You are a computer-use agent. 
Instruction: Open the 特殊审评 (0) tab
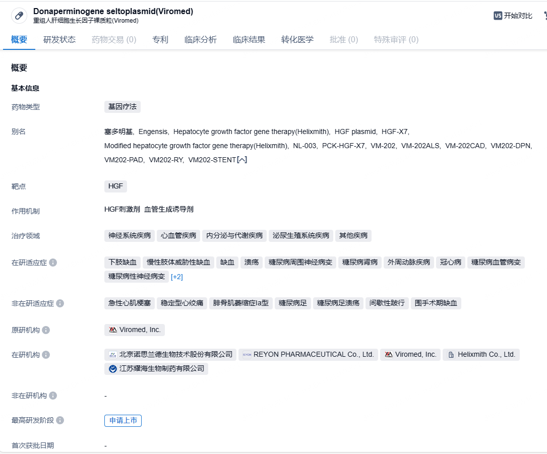396,39
